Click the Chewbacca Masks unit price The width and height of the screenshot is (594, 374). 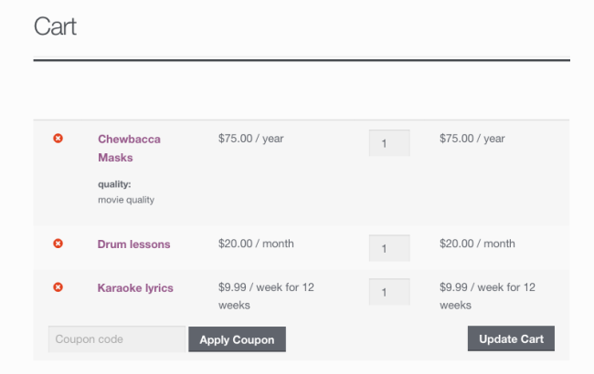pyautogui.click(x=251, y=139)
